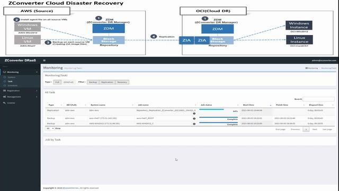Open the admin account menu at top right
The image size is (339, 191).
[324, 60]
